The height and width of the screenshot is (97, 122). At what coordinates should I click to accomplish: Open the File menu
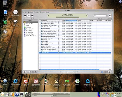(x=23, y=12)
